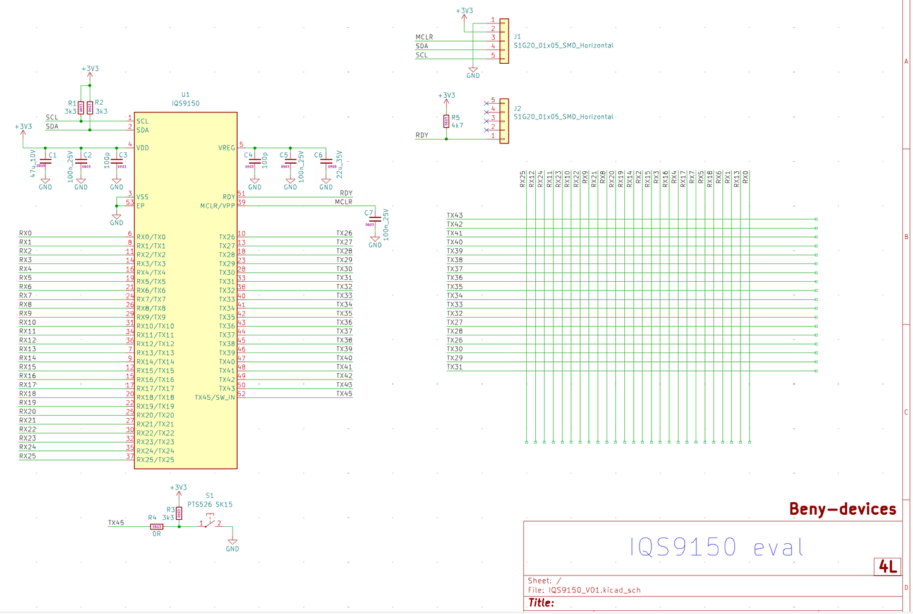This screenshot has height=614, width=913.
Task: Select connector J2 symbol body
Action: pyautogui.click(x=504, y=121)
